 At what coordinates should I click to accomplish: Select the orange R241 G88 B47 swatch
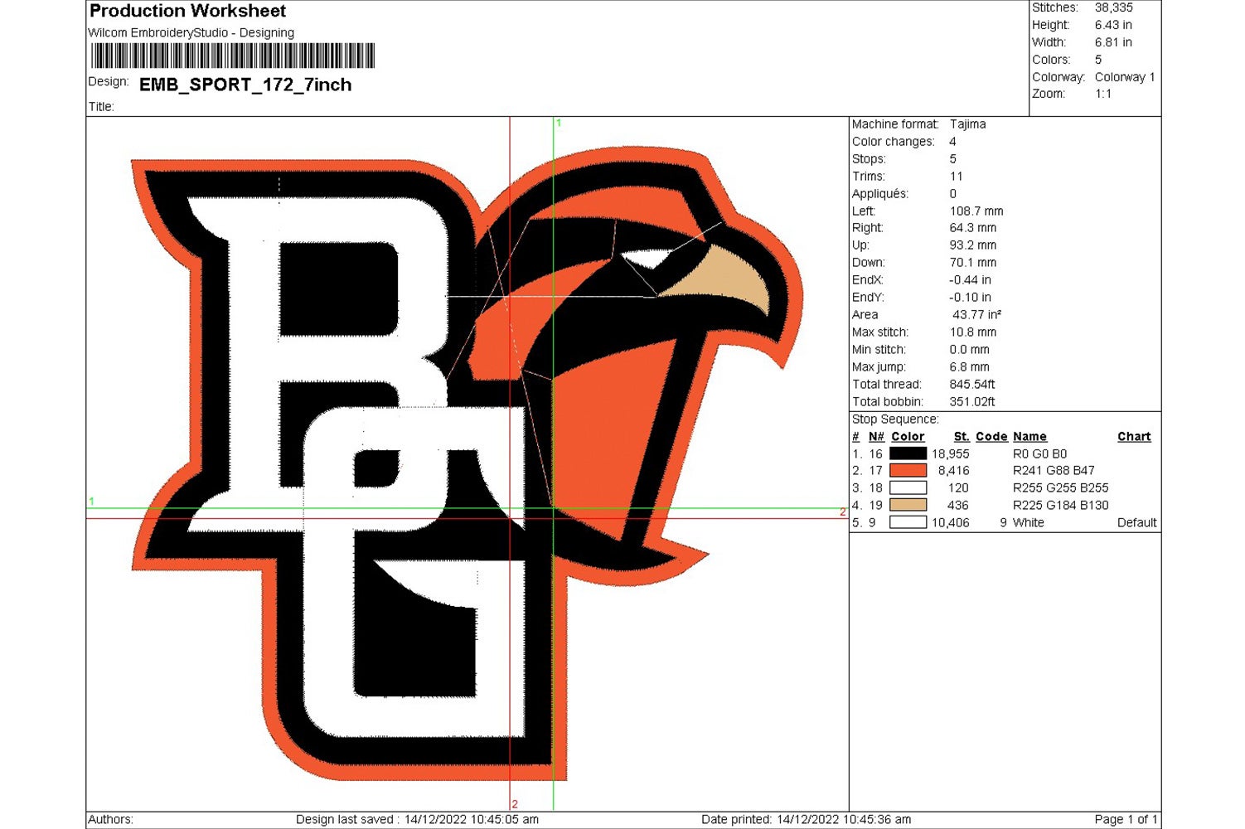click(x=908, y=471)
